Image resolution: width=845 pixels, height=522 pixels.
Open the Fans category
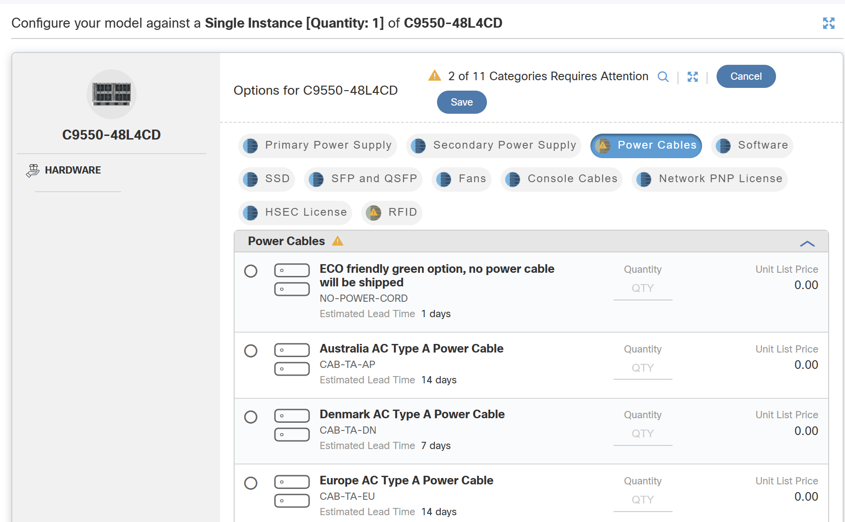tap(461, 179)
